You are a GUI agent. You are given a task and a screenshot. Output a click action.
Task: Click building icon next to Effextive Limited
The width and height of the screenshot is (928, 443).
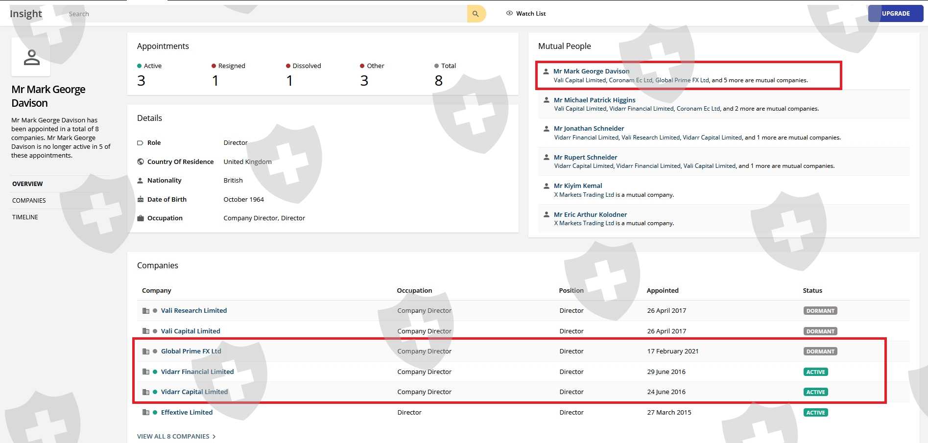(x=145, y=413)
